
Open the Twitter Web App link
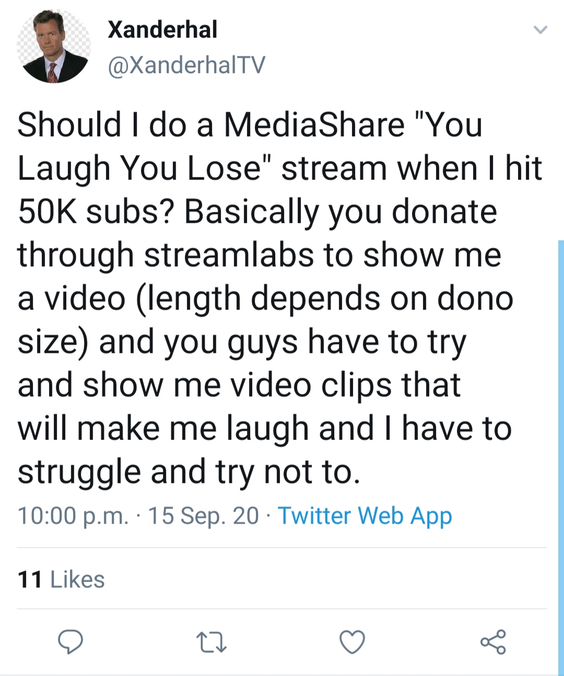365,516
